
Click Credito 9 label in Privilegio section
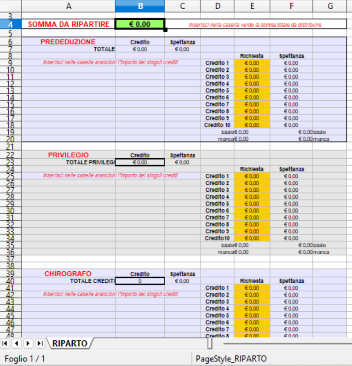click(x=217, y=231)
